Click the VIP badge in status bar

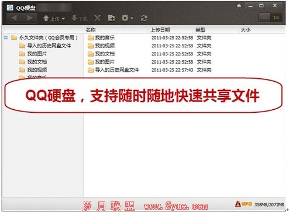243,204
